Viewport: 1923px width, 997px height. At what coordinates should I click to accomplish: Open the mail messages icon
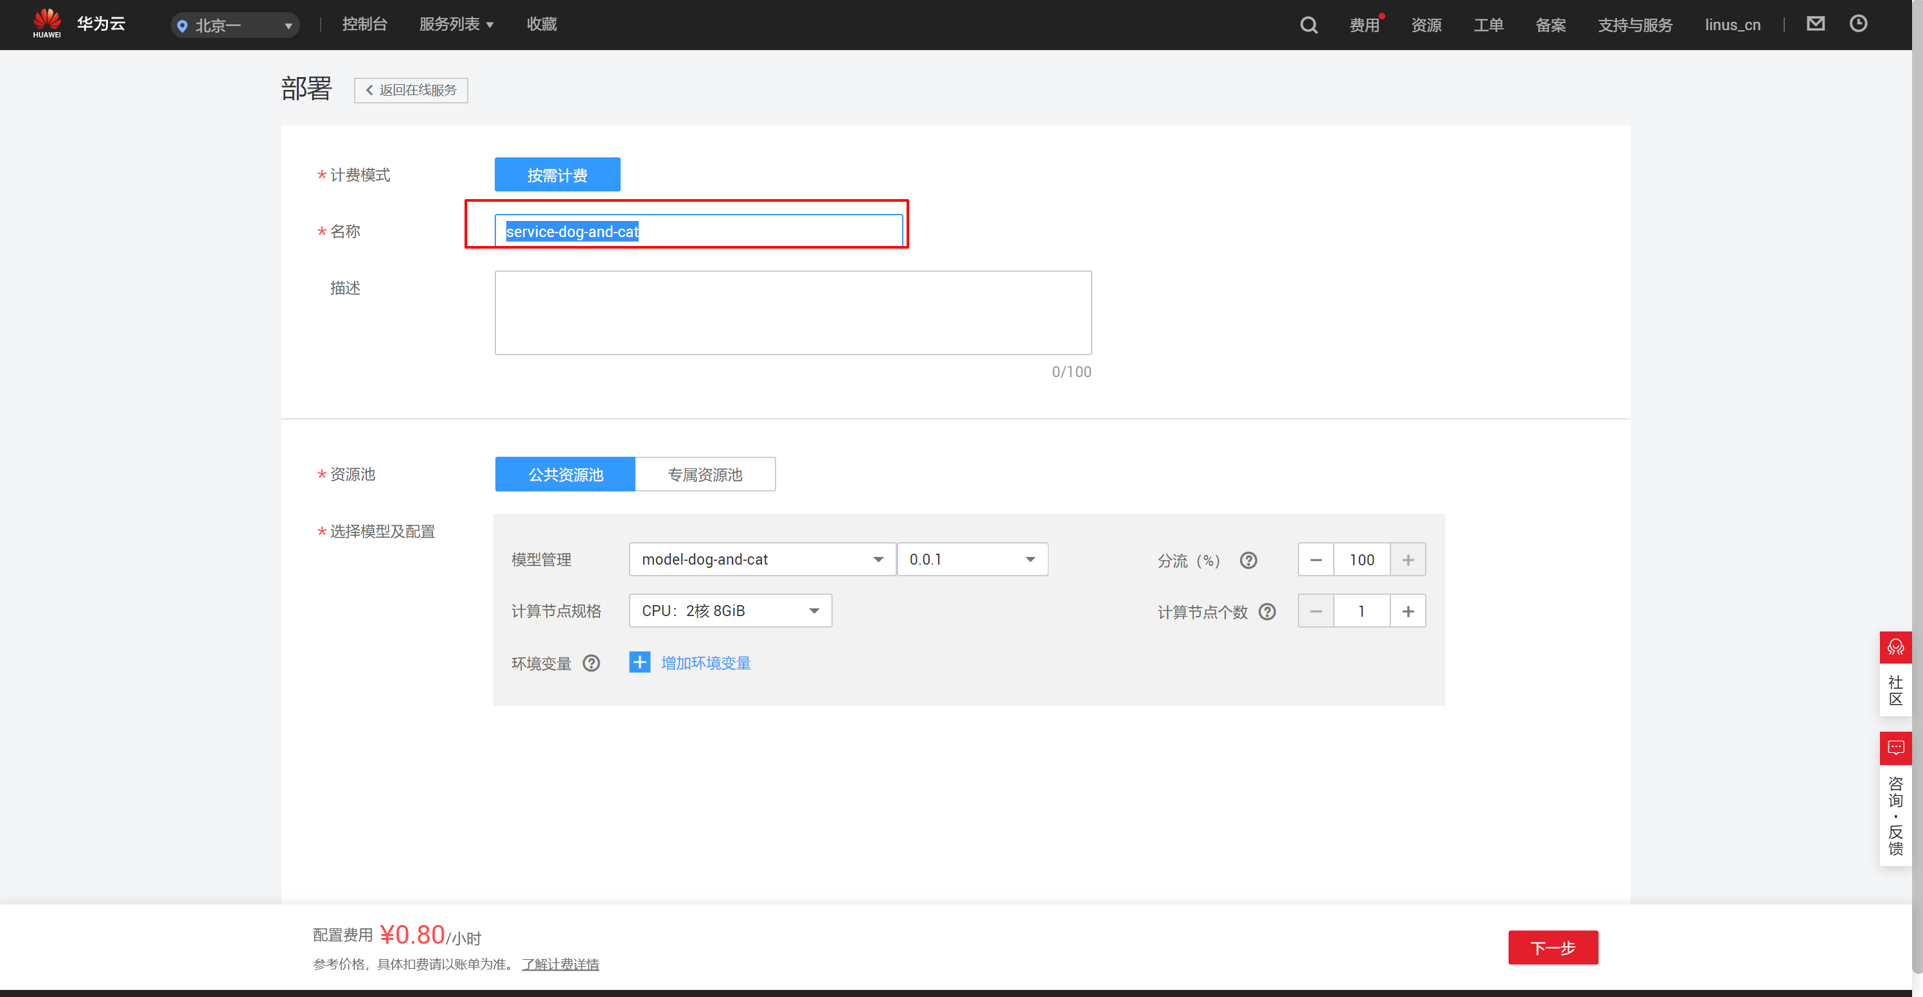pyautogui.click(x=1815, y=24)
